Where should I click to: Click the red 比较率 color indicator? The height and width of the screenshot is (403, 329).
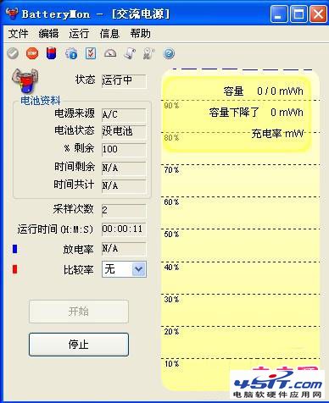coord(14,269)
